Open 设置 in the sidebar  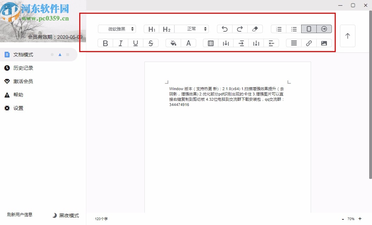[14, 108]
